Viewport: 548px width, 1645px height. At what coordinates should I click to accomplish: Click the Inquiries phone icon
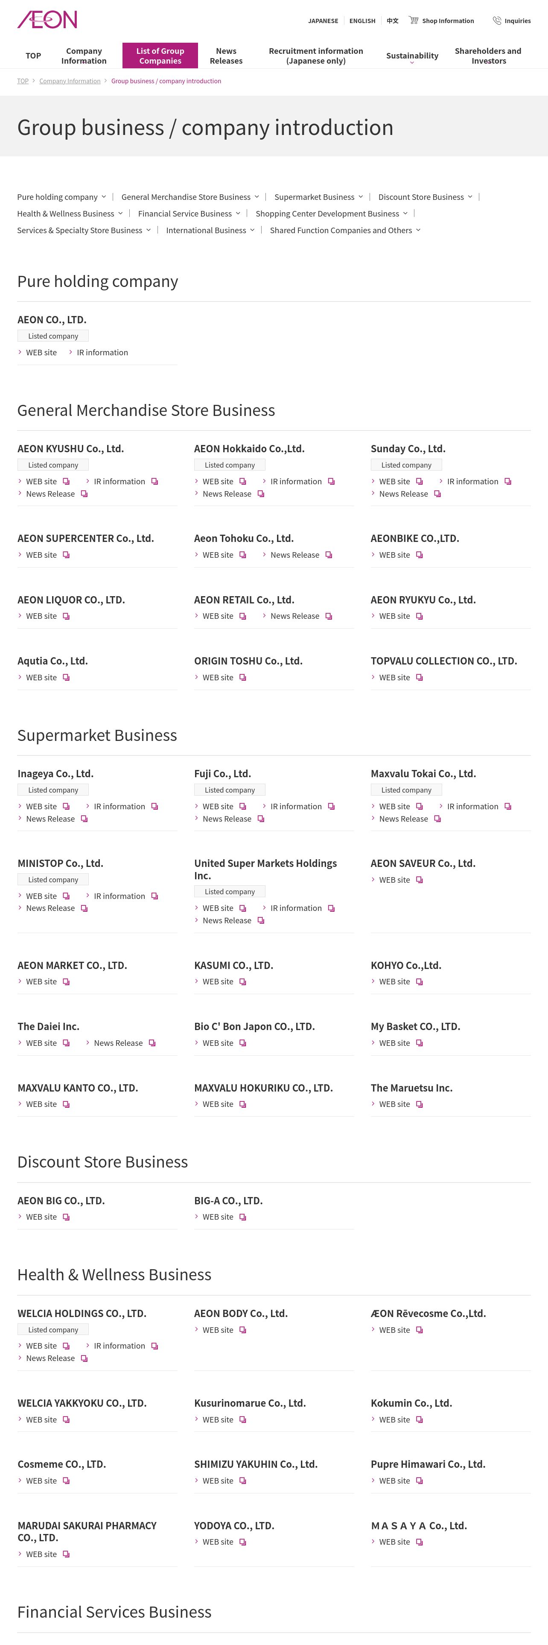click(497, 20)
